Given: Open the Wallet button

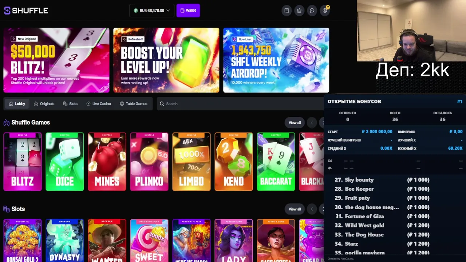Looking at the screenshot, I should click(x=188, y=11).
